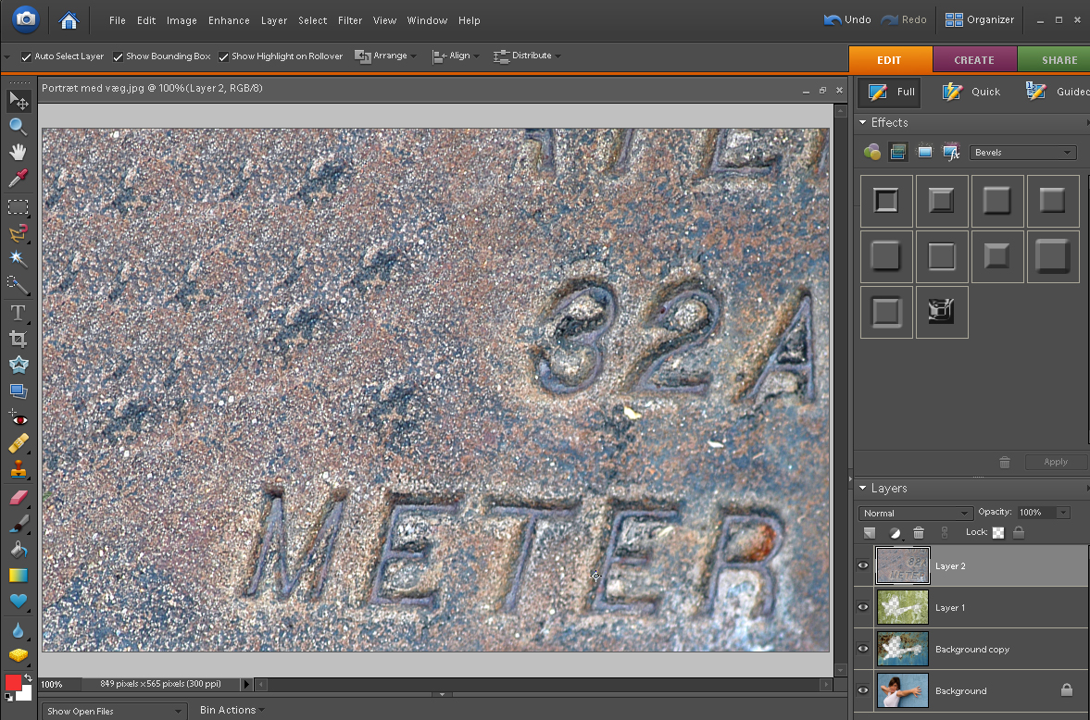The width and height of the screenshot is (1090, 720).
Task: Open the Organizer
Action: [x=980, y=19]
